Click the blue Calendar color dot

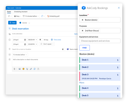point(20,23)
